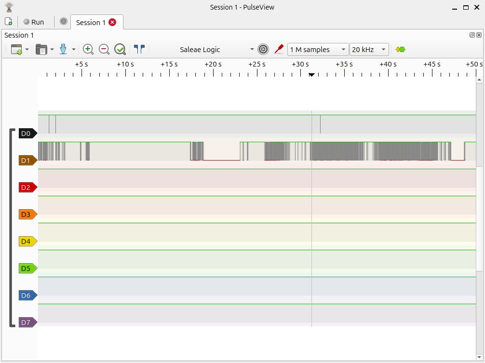Select the D7 channel label

click(x=28, y=322)
